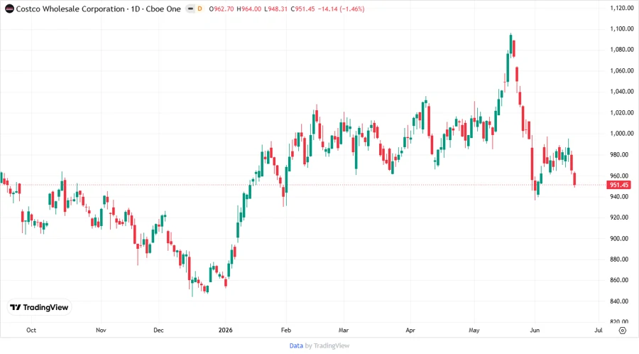Open chart settings gear icon
Image resolution: width=639 pixels, height=354 pixels.
[622, 331]
